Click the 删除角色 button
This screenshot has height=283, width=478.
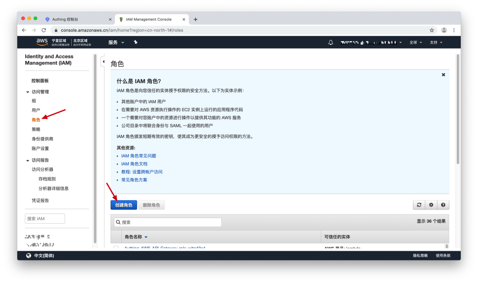151,205
